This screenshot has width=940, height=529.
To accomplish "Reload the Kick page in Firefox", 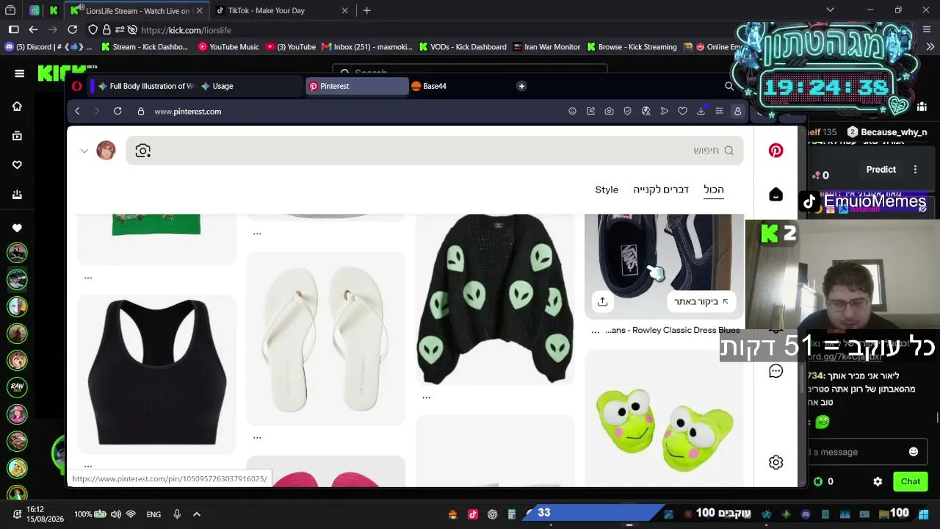I will tap(72, 29).
